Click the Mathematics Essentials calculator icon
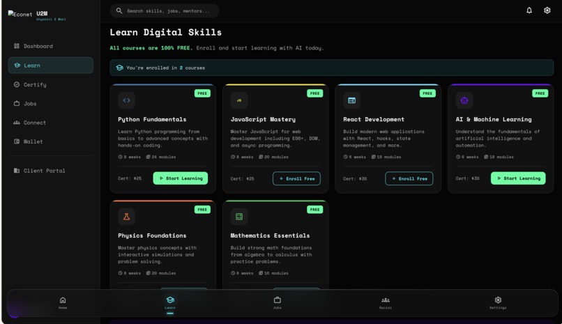 (x=239, y=217)
